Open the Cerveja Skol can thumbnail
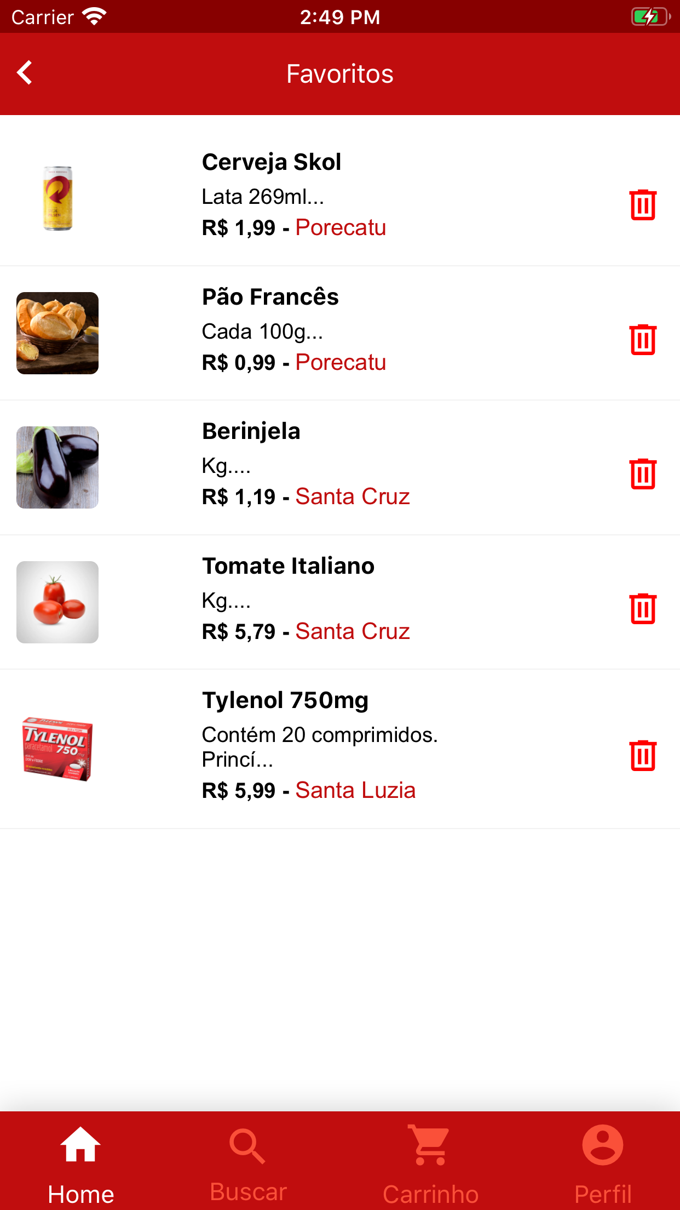The width and height of the screenshot is (680, 1210). click(x=57, y=198)
